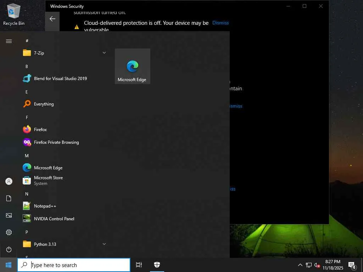This screenshot has width=363, height=272.
Task: Click the E letter header
Action: pyautogui.click(x=27, y=92)
